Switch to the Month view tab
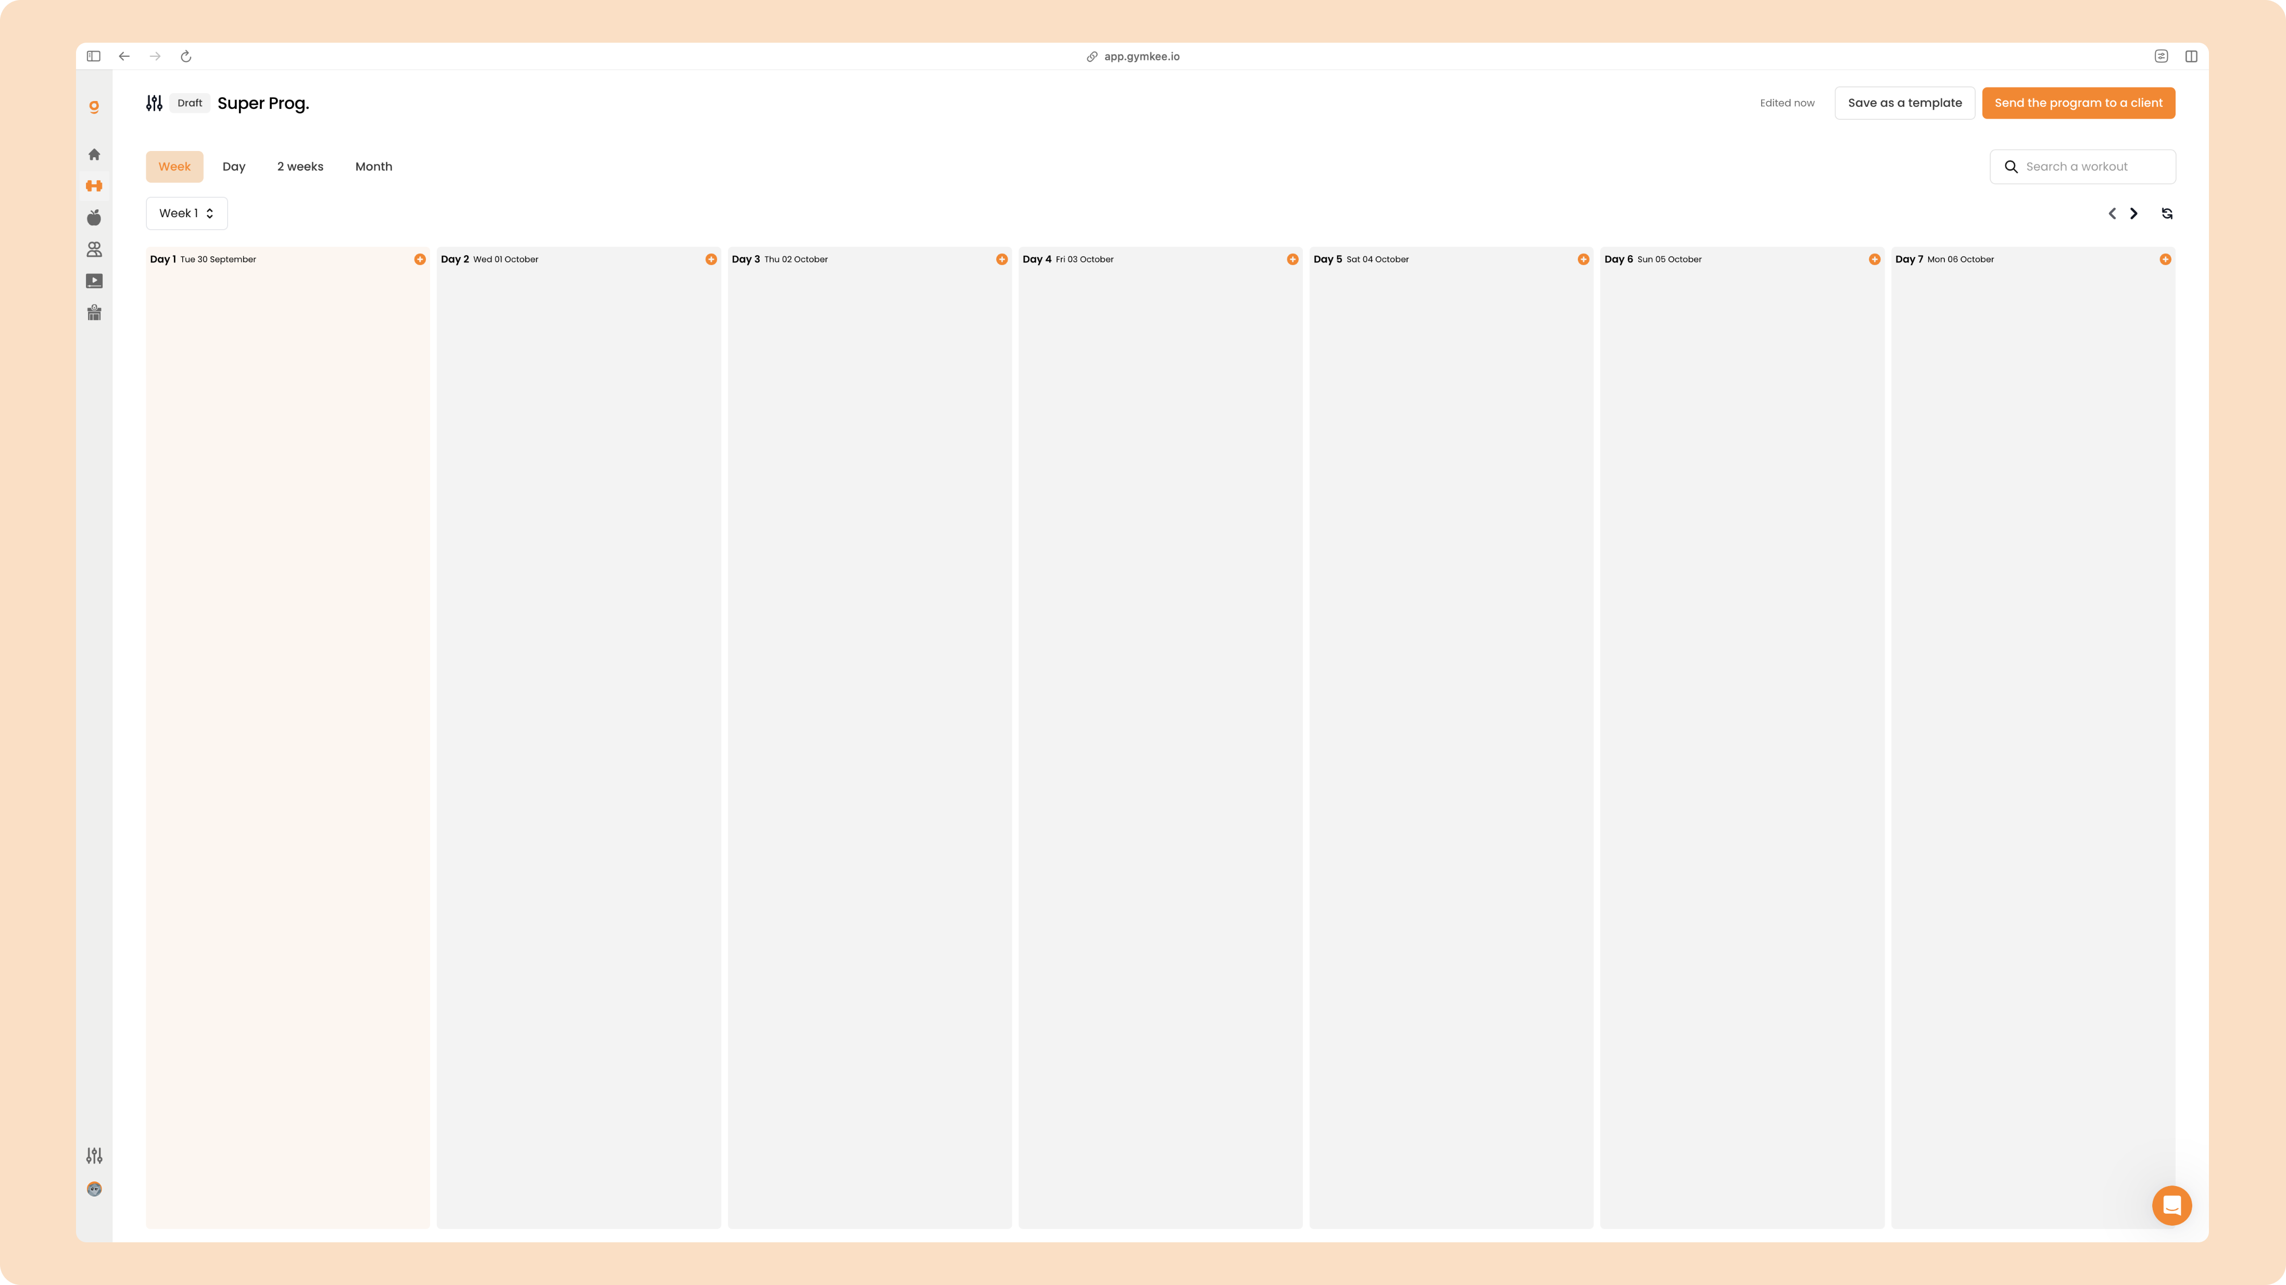This screenshot has height=1285, width=2286. point(373,167)
